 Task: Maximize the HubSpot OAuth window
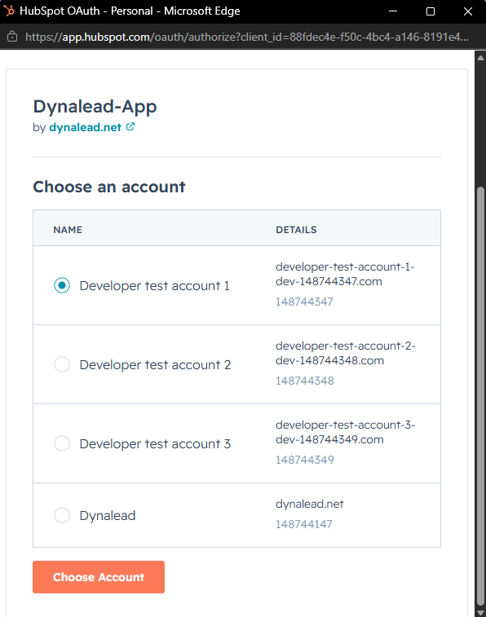[431, 11]
